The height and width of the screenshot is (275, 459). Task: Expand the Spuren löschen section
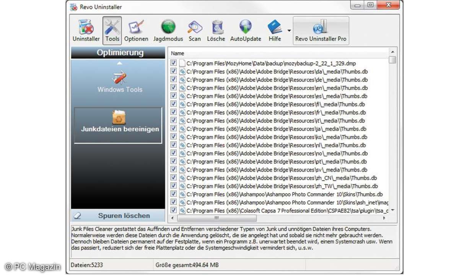point(118,216)
